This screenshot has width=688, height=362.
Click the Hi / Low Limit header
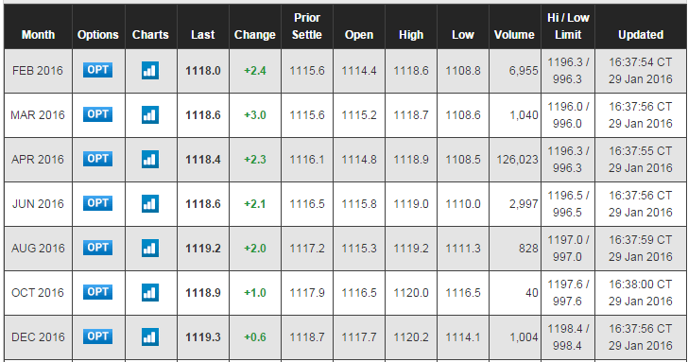pos(568,26)
